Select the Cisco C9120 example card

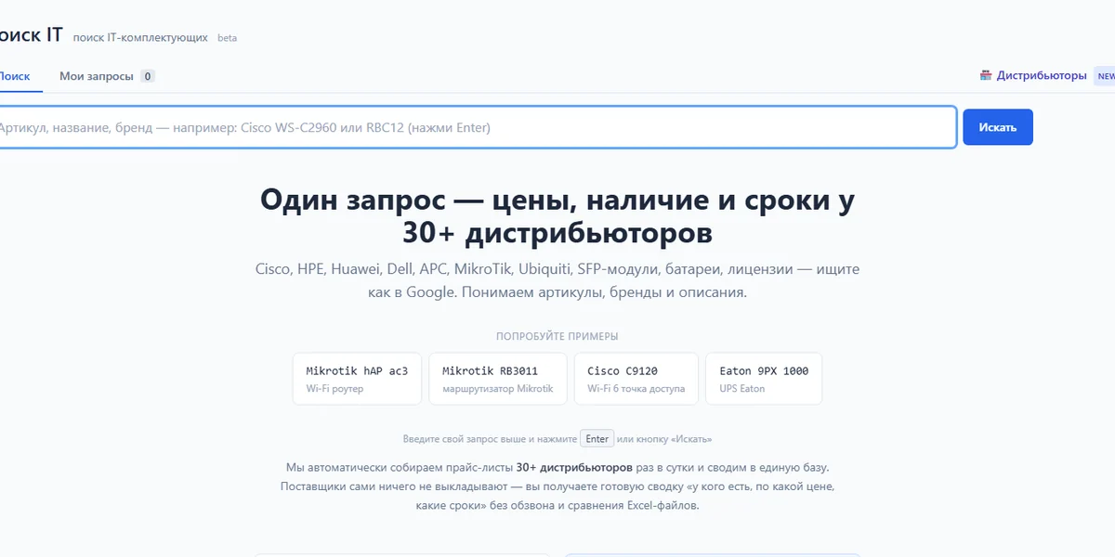point(636,379)
